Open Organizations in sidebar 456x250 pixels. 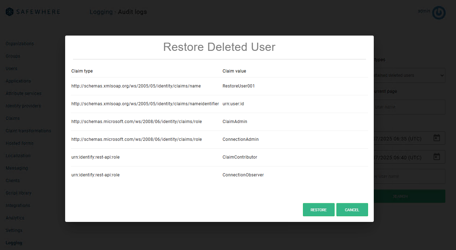tap(20, 44)
